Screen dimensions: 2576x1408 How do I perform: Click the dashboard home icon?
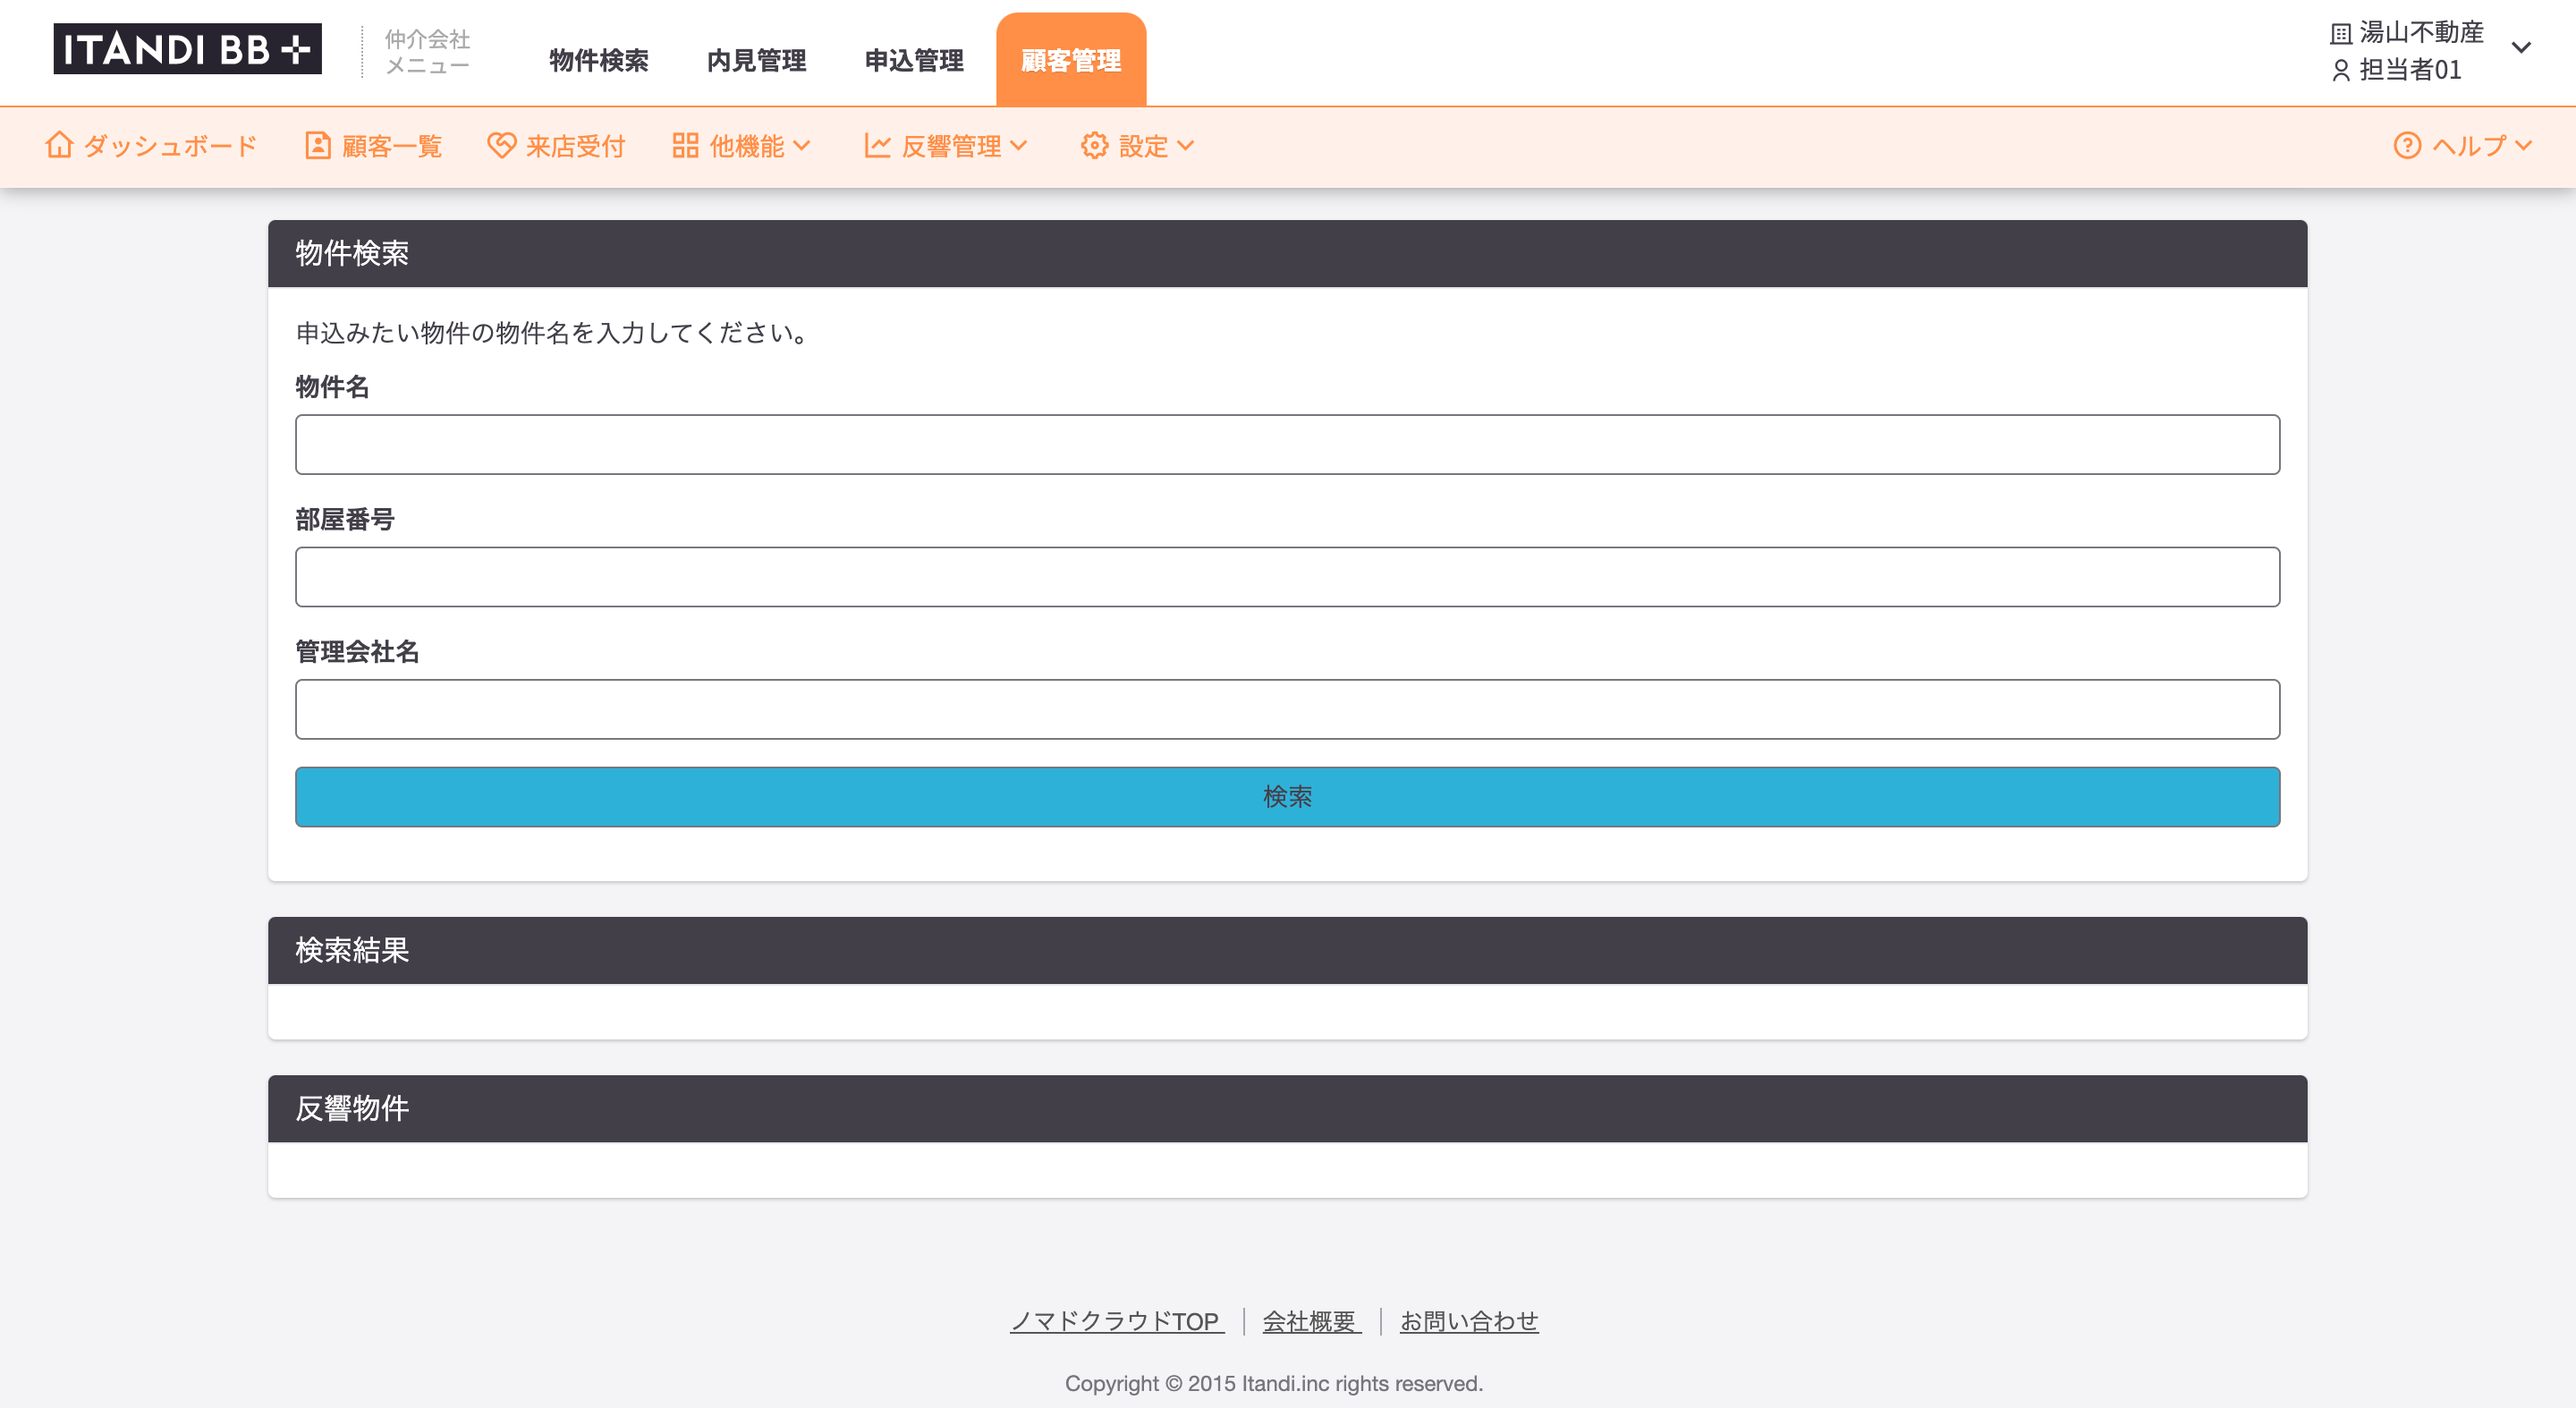point(59,146)
